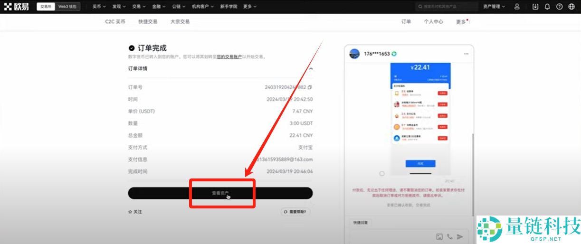
Task: Expand the 公链 dropdown menu
Action: pyautogui.click(x=179, y=7)
